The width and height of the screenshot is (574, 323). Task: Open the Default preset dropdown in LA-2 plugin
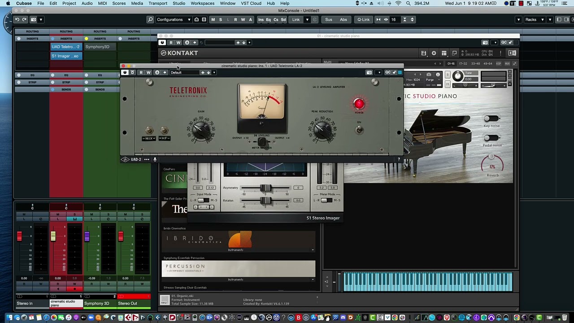pyautogui.click(x=186, y=72)
